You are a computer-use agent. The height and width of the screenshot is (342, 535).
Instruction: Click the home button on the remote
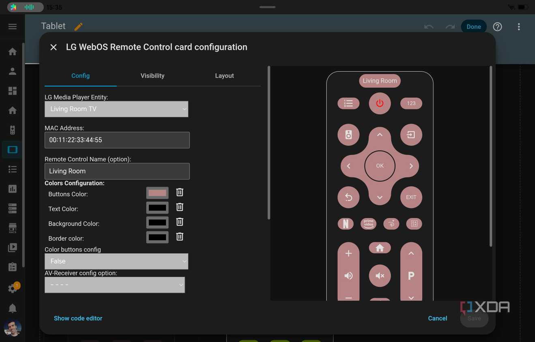380,248
